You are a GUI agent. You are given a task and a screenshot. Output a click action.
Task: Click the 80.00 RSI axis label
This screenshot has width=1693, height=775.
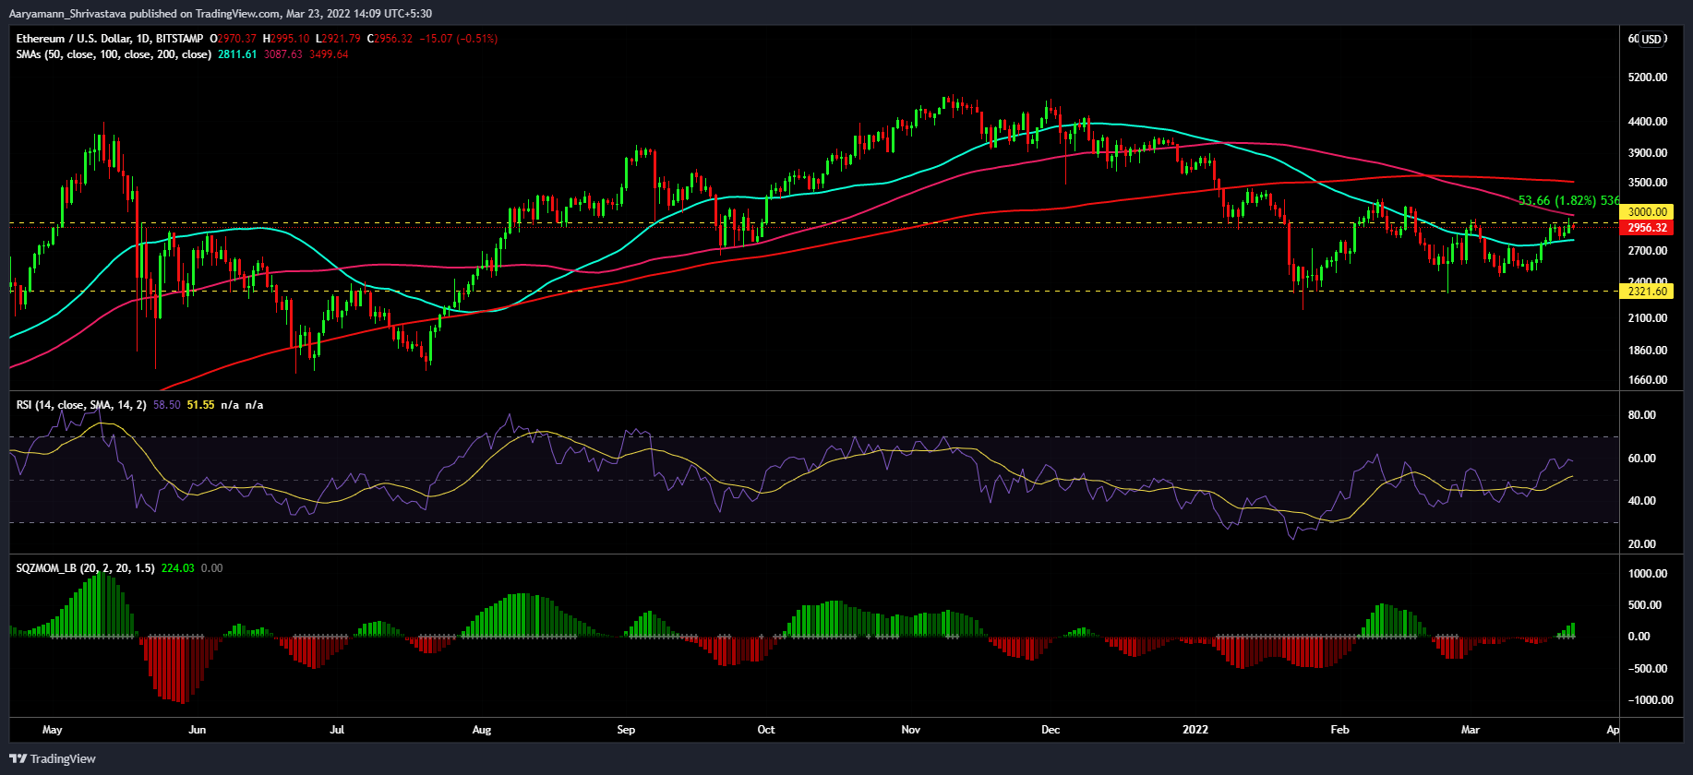(x=1641, y=415)
